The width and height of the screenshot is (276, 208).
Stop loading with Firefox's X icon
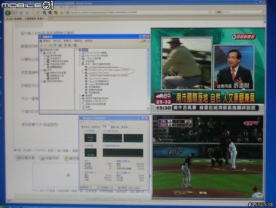click(27, 13)
